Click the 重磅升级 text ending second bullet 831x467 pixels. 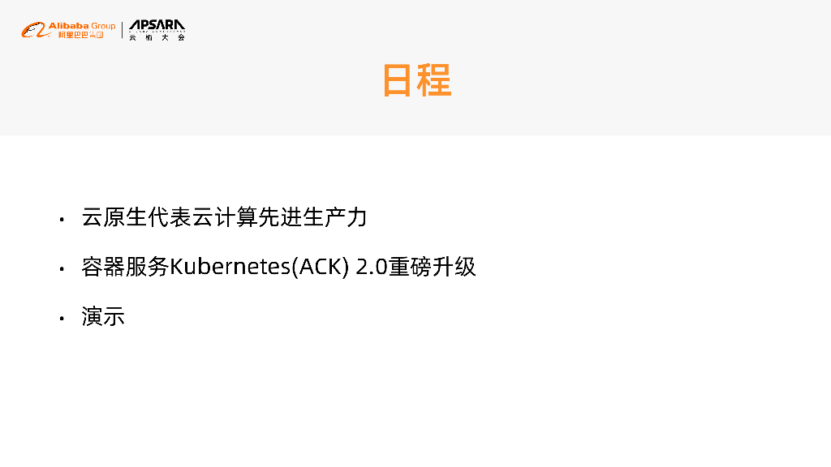click(x=433, y=267)
